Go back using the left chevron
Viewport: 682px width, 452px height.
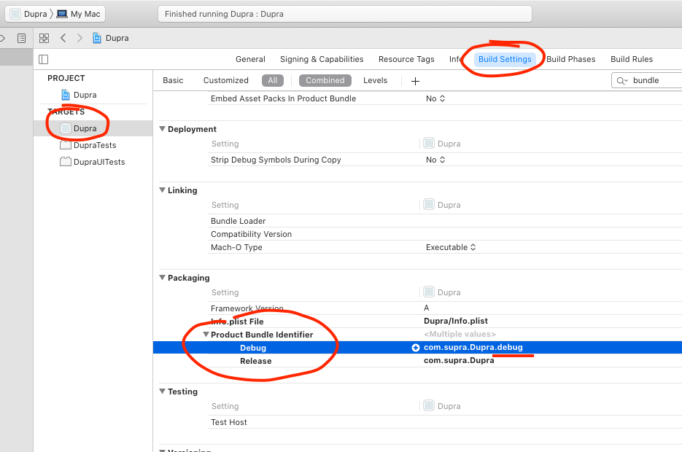[x=63, y=38]
